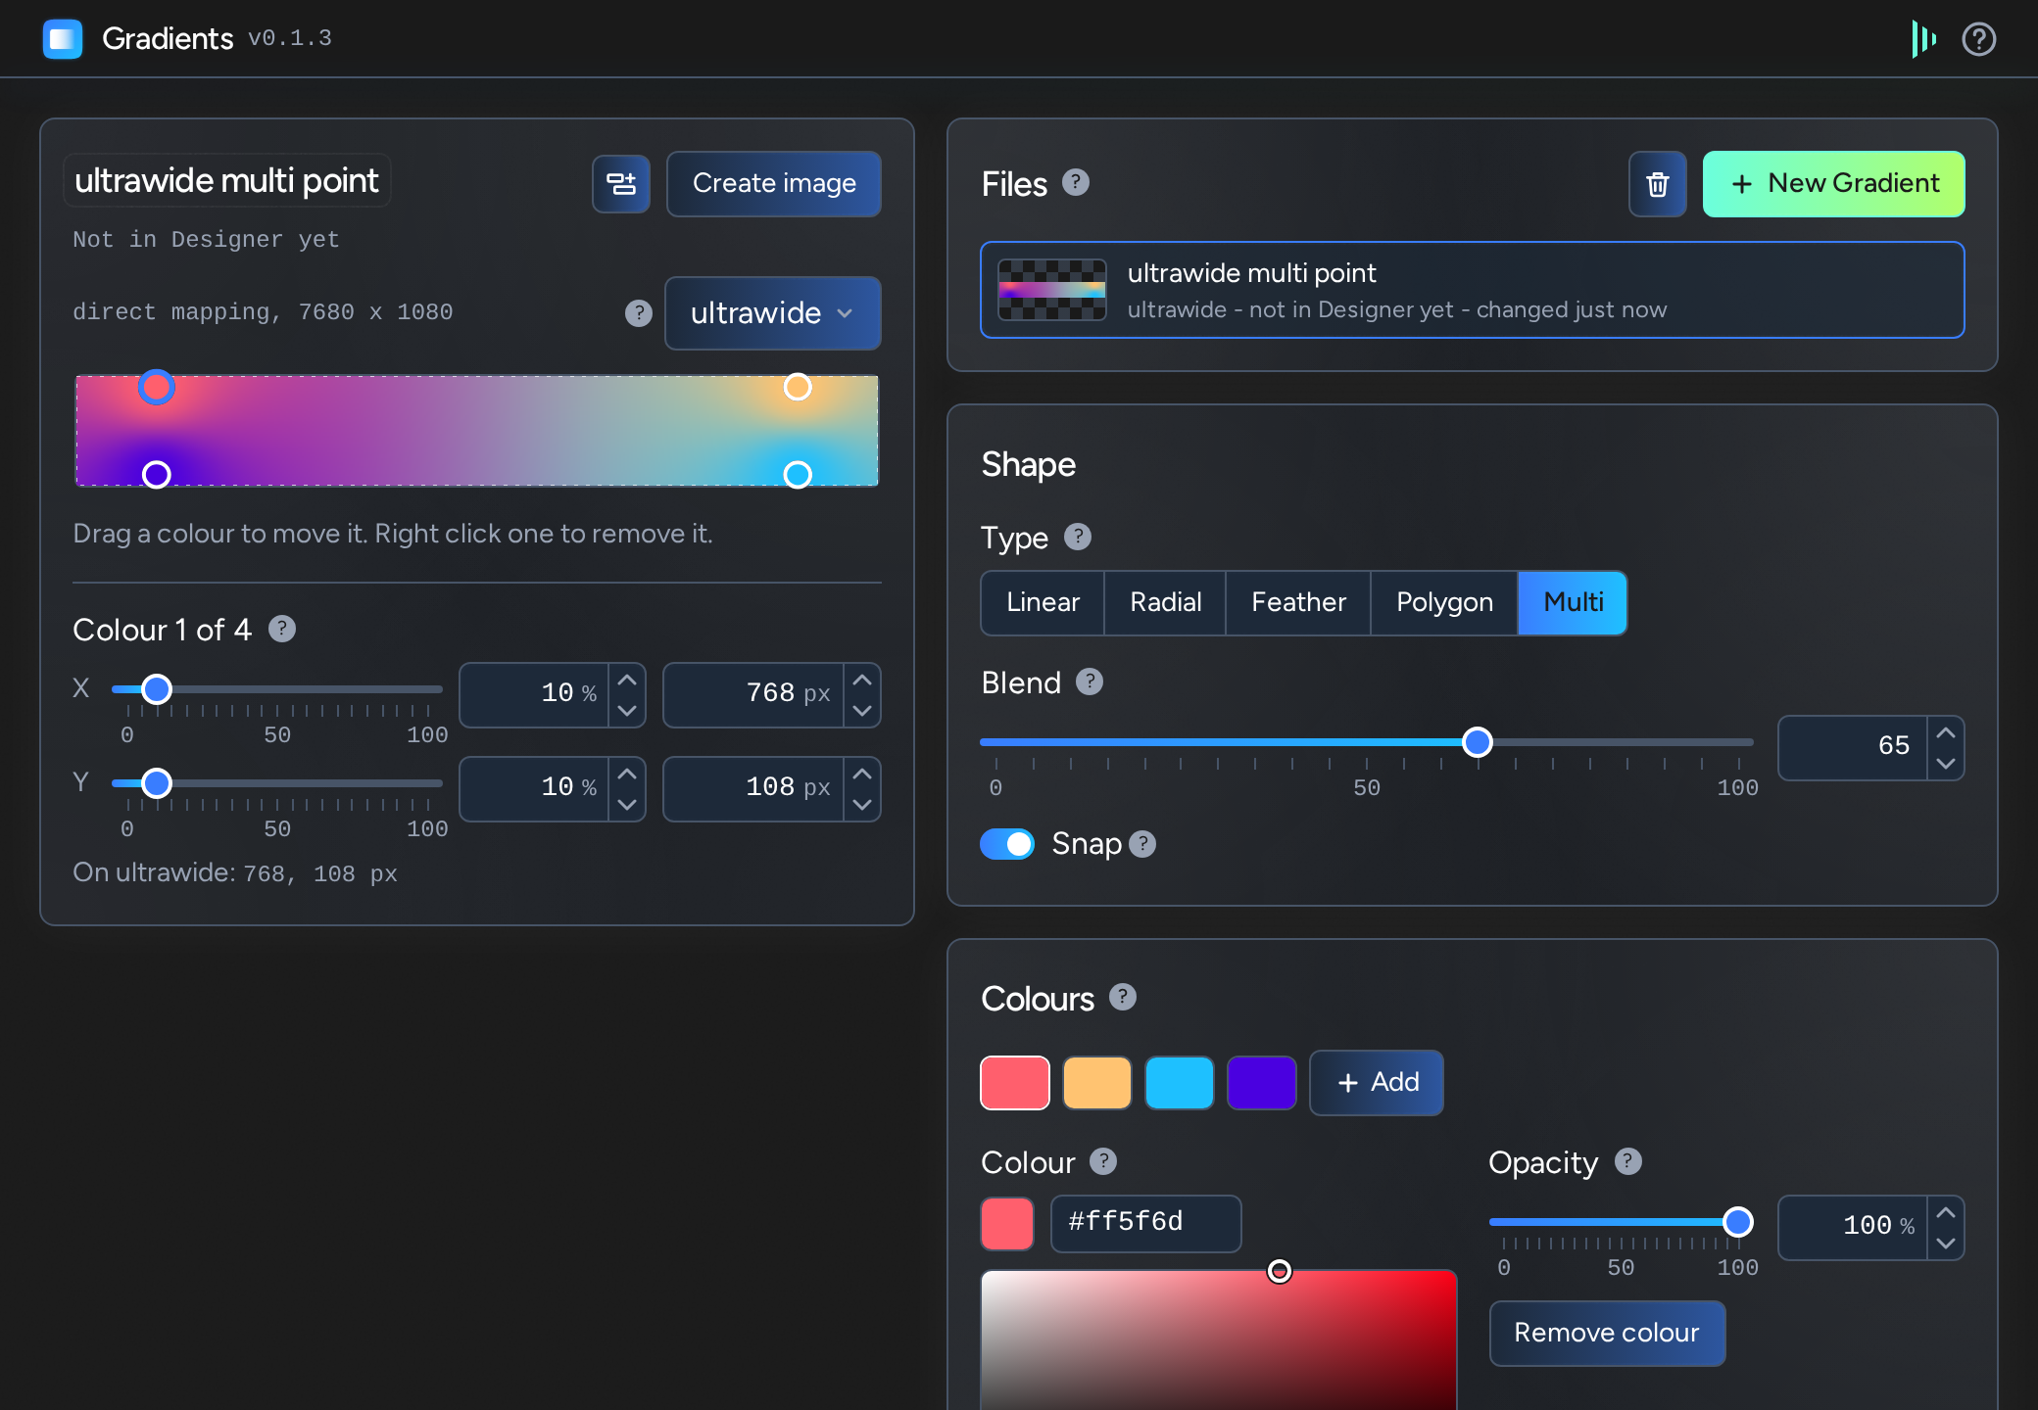Select the Feather shape type

tap(1298, 602)
